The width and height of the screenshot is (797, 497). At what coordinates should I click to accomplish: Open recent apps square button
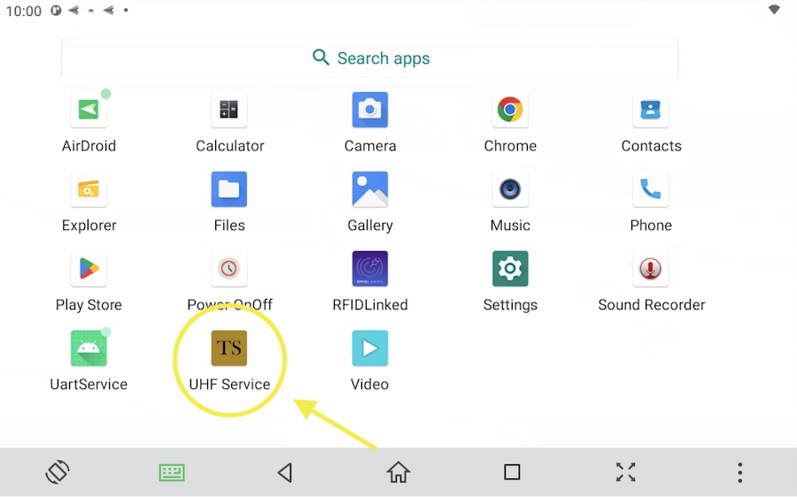point(512,472)
